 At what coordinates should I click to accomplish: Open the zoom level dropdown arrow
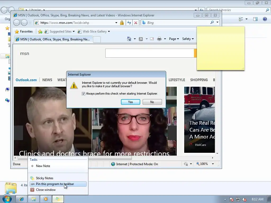213,164
